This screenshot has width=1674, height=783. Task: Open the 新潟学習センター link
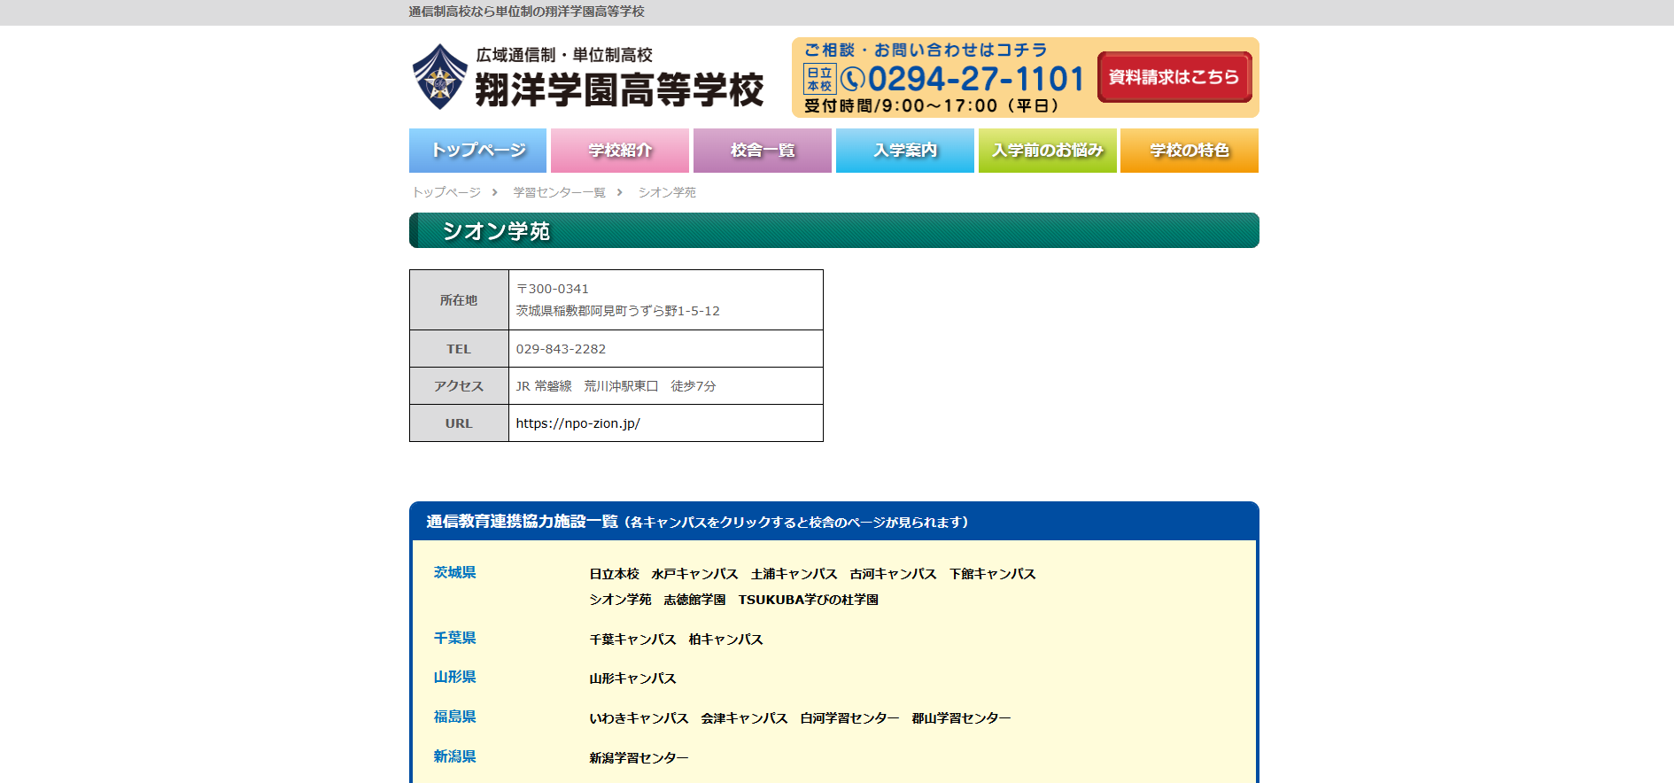point(639,758)
